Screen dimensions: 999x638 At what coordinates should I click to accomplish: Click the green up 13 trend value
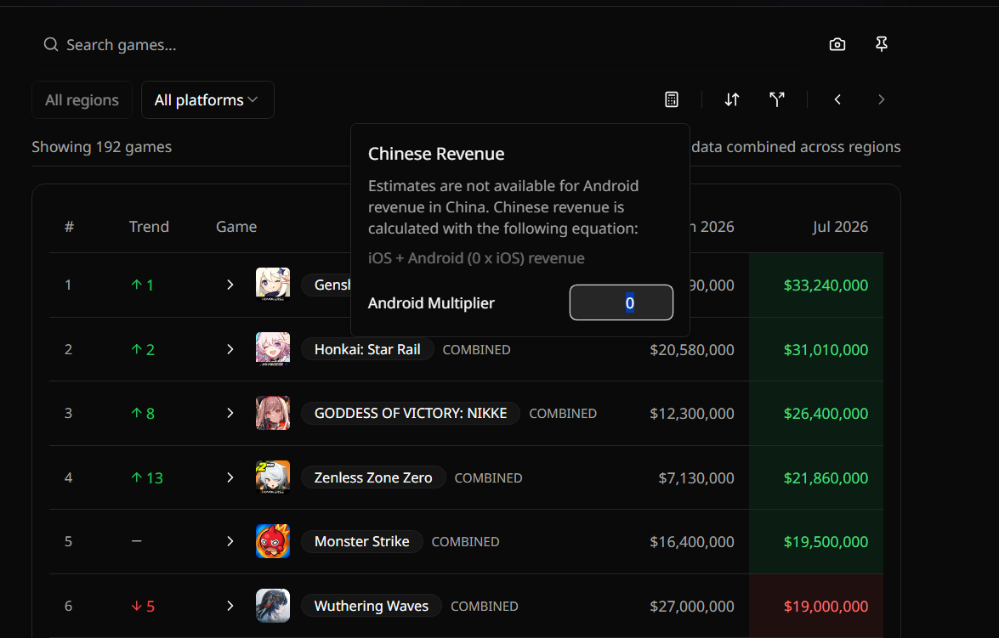[147, 477]
